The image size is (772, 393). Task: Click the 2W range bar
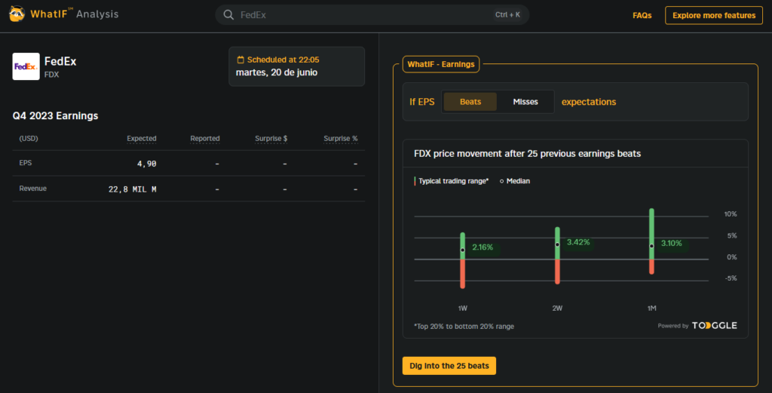[557, 256]
